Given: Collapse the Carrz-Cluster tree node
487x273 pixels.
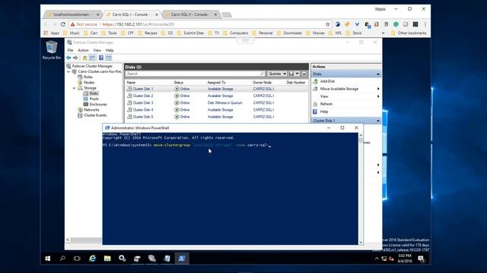Looking at the screenshot, I should coord(68,71).
